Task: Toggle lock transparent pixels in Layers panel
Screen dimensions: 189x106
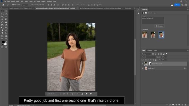Action: pyautogui.click(x=146, y=60)
